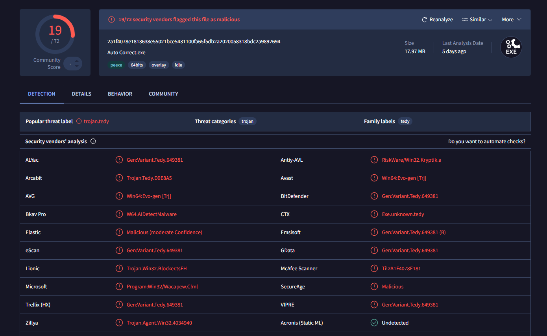Click the file size value 17.97 MB
Image resolution: width=547 pixels, height=336 pixels.
coord(415,51)
